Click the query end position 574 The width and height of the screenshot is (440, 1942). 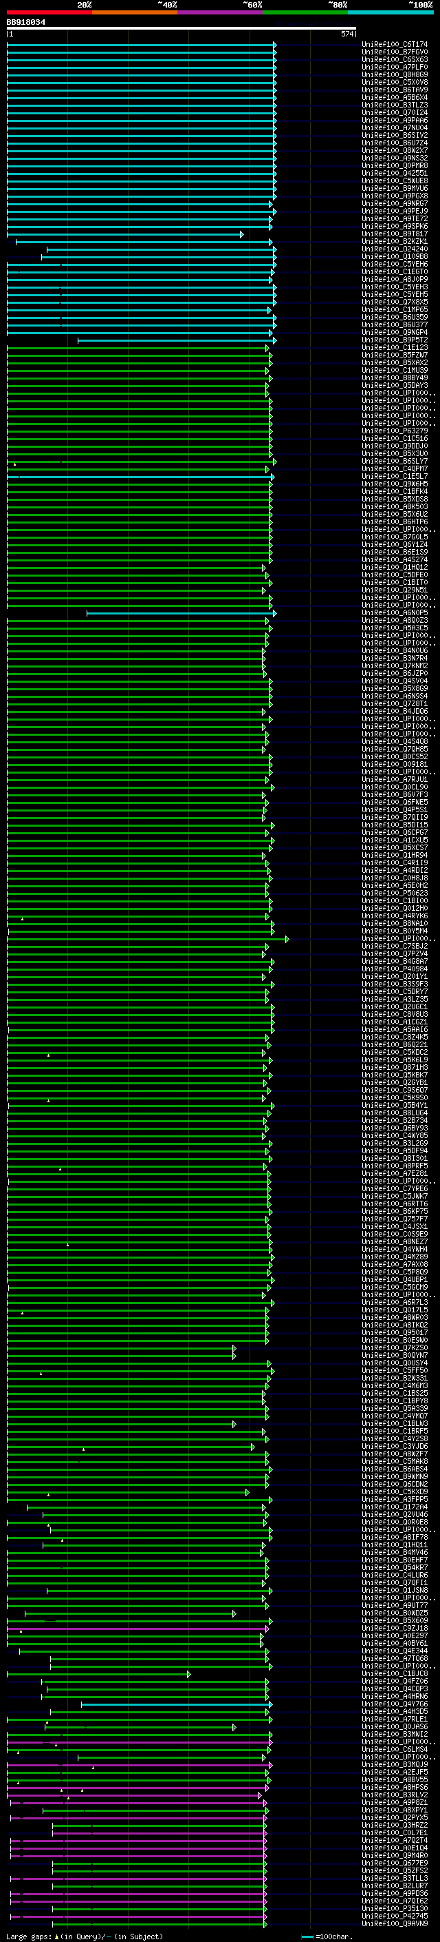click(346, 34)
